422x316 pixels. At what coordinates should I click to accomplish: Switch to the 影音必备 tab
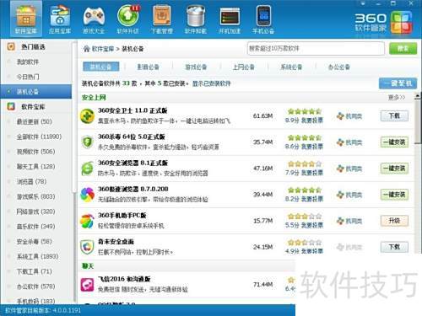click(148, 67)
